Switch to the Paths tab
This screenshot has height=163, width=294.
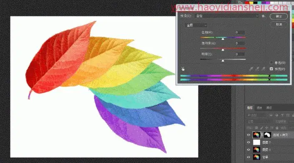pyautogui.click(x=269, y=108)
